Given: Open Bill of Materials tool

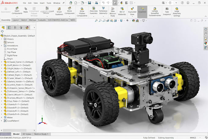Looking at the screenshot, I should tap(122, 11).
